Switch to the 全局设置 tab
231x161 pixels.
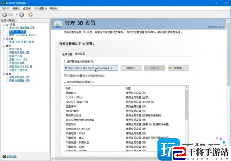point(67,54)
